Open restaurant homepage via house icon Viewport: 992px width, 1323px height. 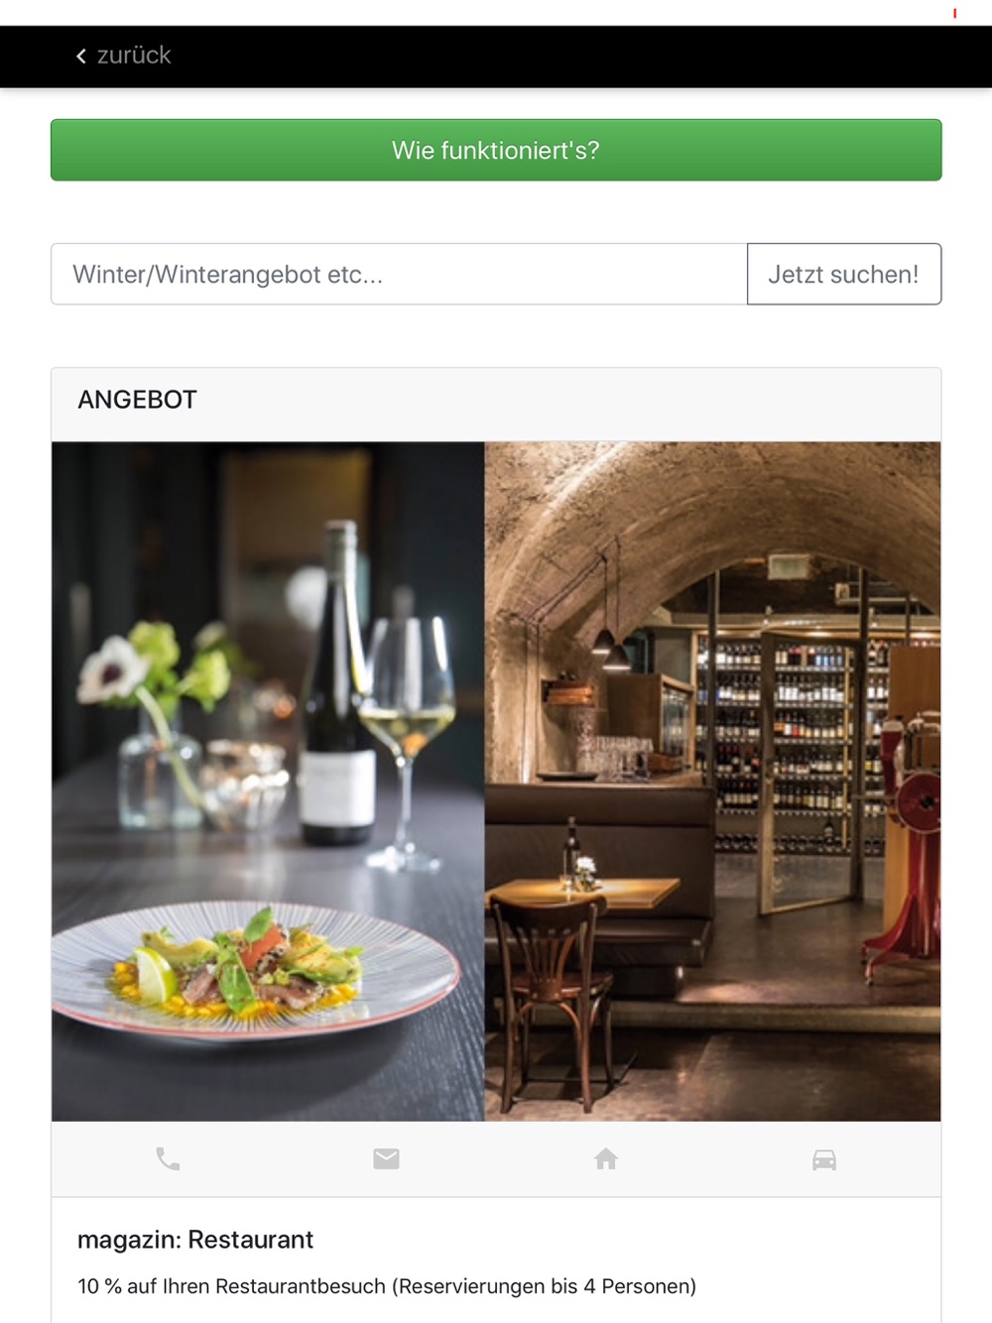pyautogui.click(x=606, y=1158)
